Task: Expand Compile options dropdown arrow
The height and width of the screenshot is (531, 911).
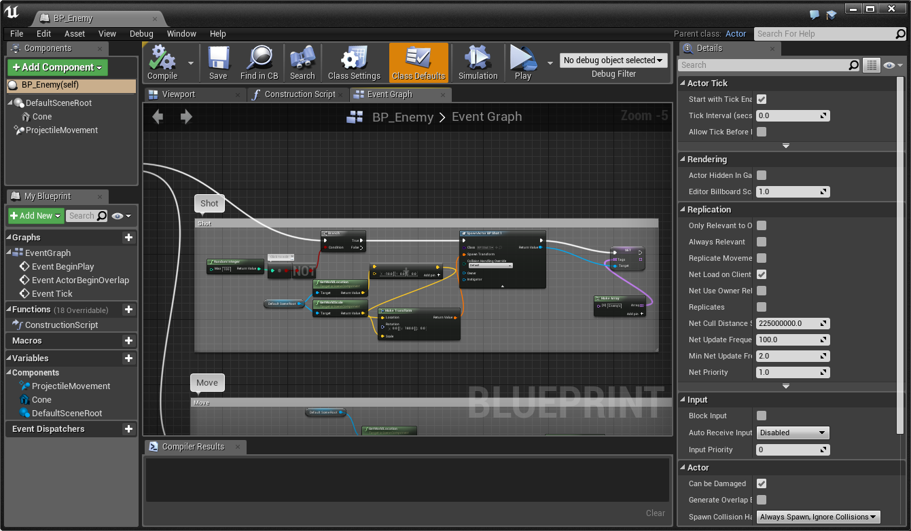Action: (190, 62)
